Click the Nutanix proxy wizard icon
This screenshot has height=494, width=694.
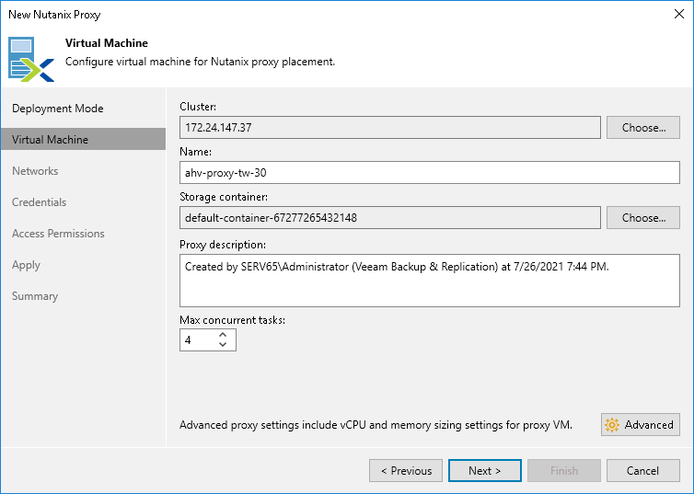point(31,59)
